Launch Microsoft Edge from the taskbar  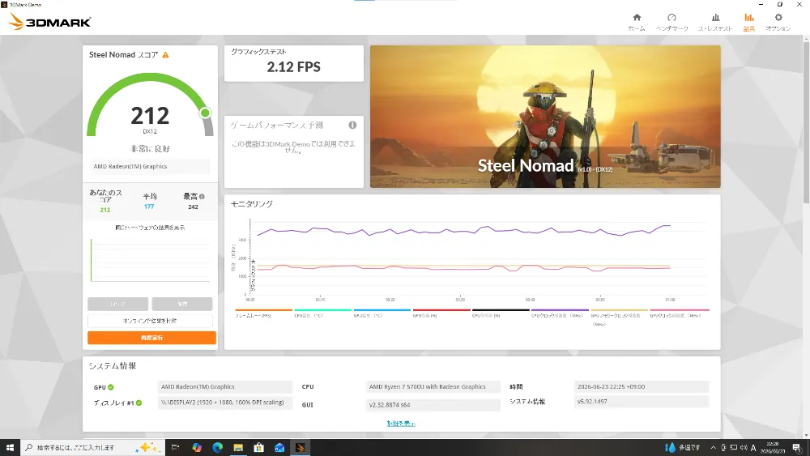click(217, 447)
